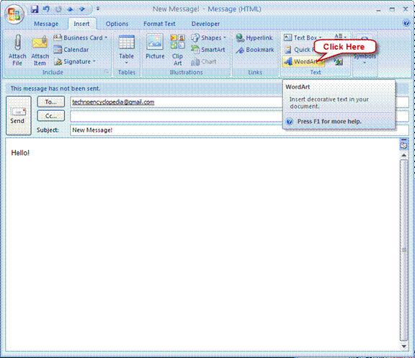Insert a Bookmark
The image size is (415, 358).
(255, 50)
